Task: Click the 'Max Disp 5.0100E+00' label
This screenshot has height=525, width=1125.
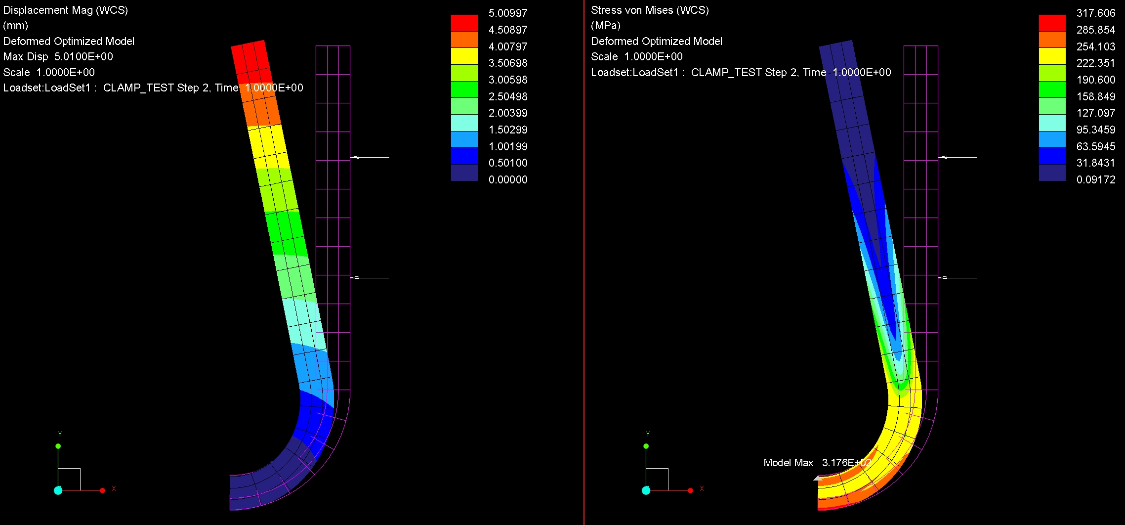Action: pos(58,57)
